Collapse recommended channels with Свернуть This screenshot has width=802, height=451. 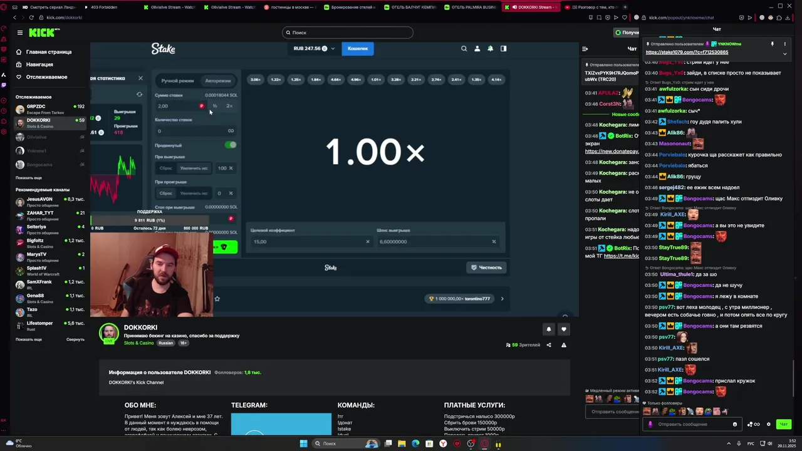coord(75,340)
